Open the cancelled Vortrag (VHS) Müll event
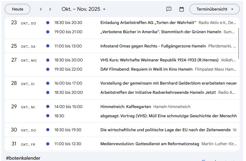 pos(168,116)
